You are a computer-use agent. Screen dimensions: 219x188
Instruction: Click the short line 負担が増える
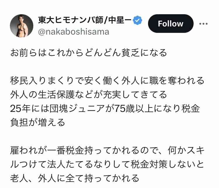38,122
